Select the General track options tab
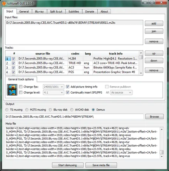Image resolution: width=169 pixels, height=171 pixels. (21, 79)
